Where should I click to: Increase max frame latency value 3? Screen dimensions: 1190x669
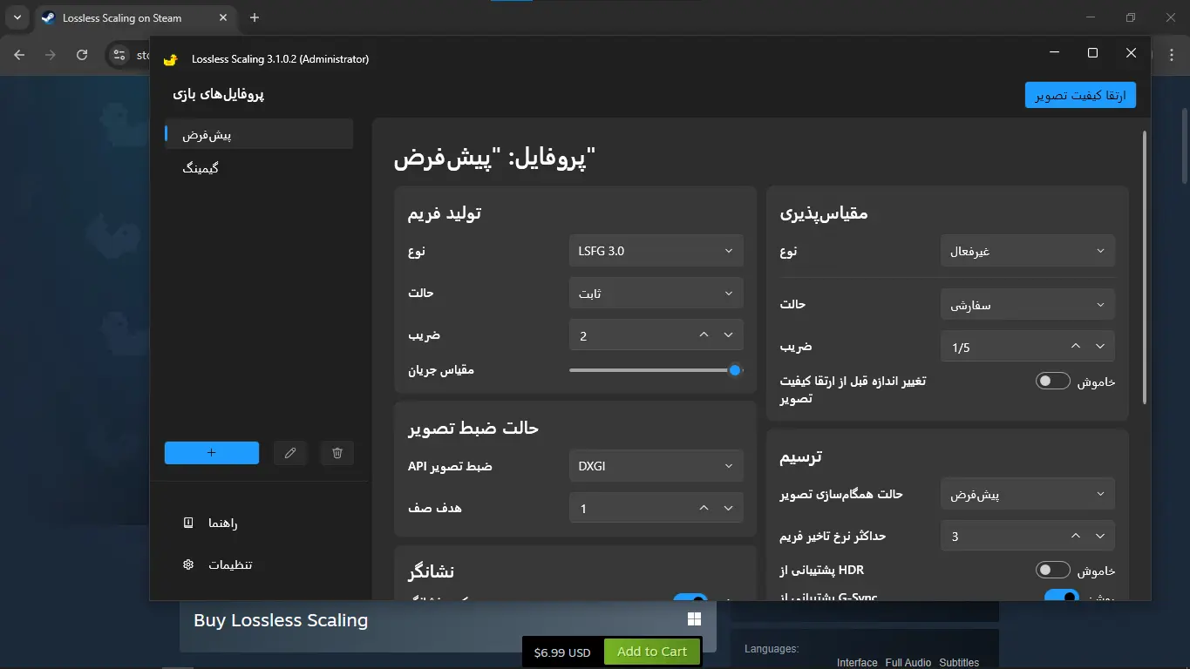coord(1076,536)
